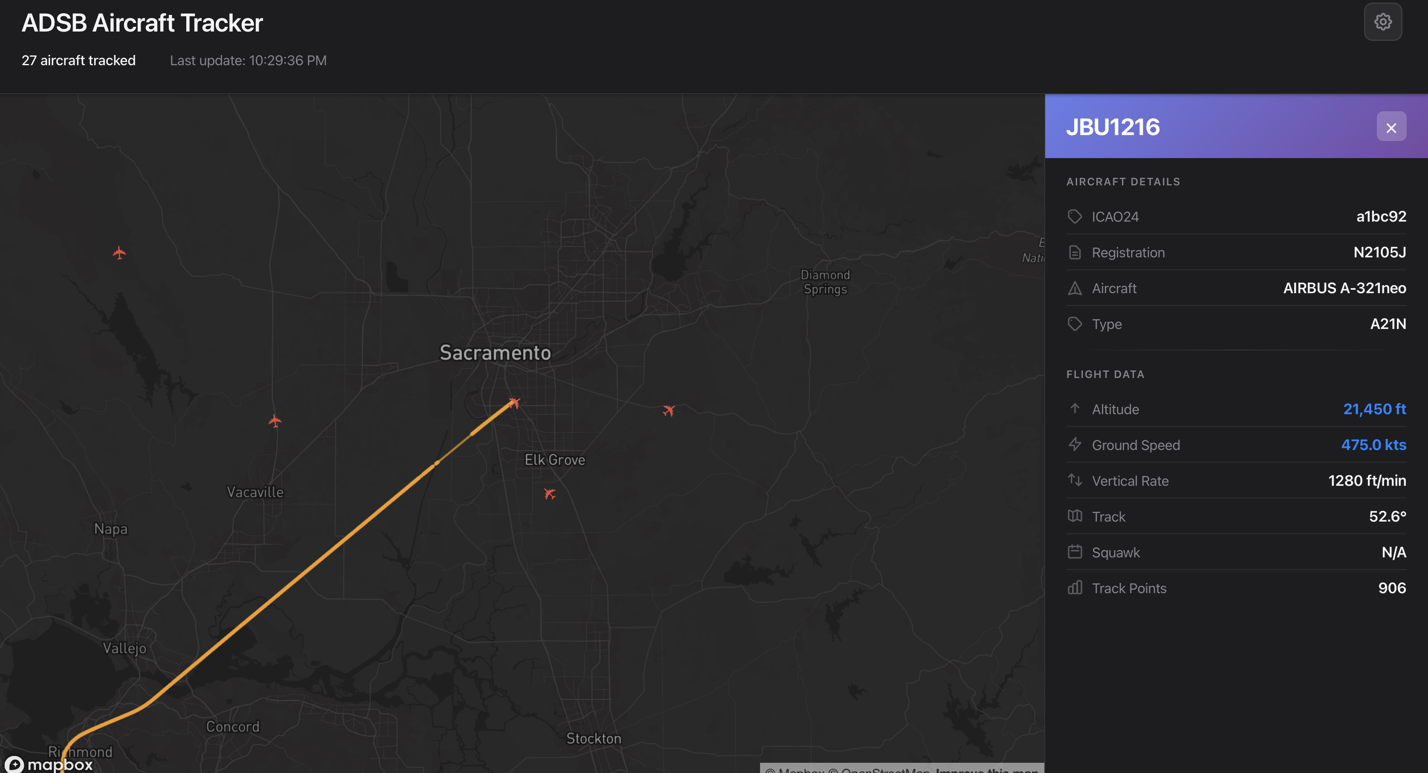Click the ICAO24 tag icon

1075,216
